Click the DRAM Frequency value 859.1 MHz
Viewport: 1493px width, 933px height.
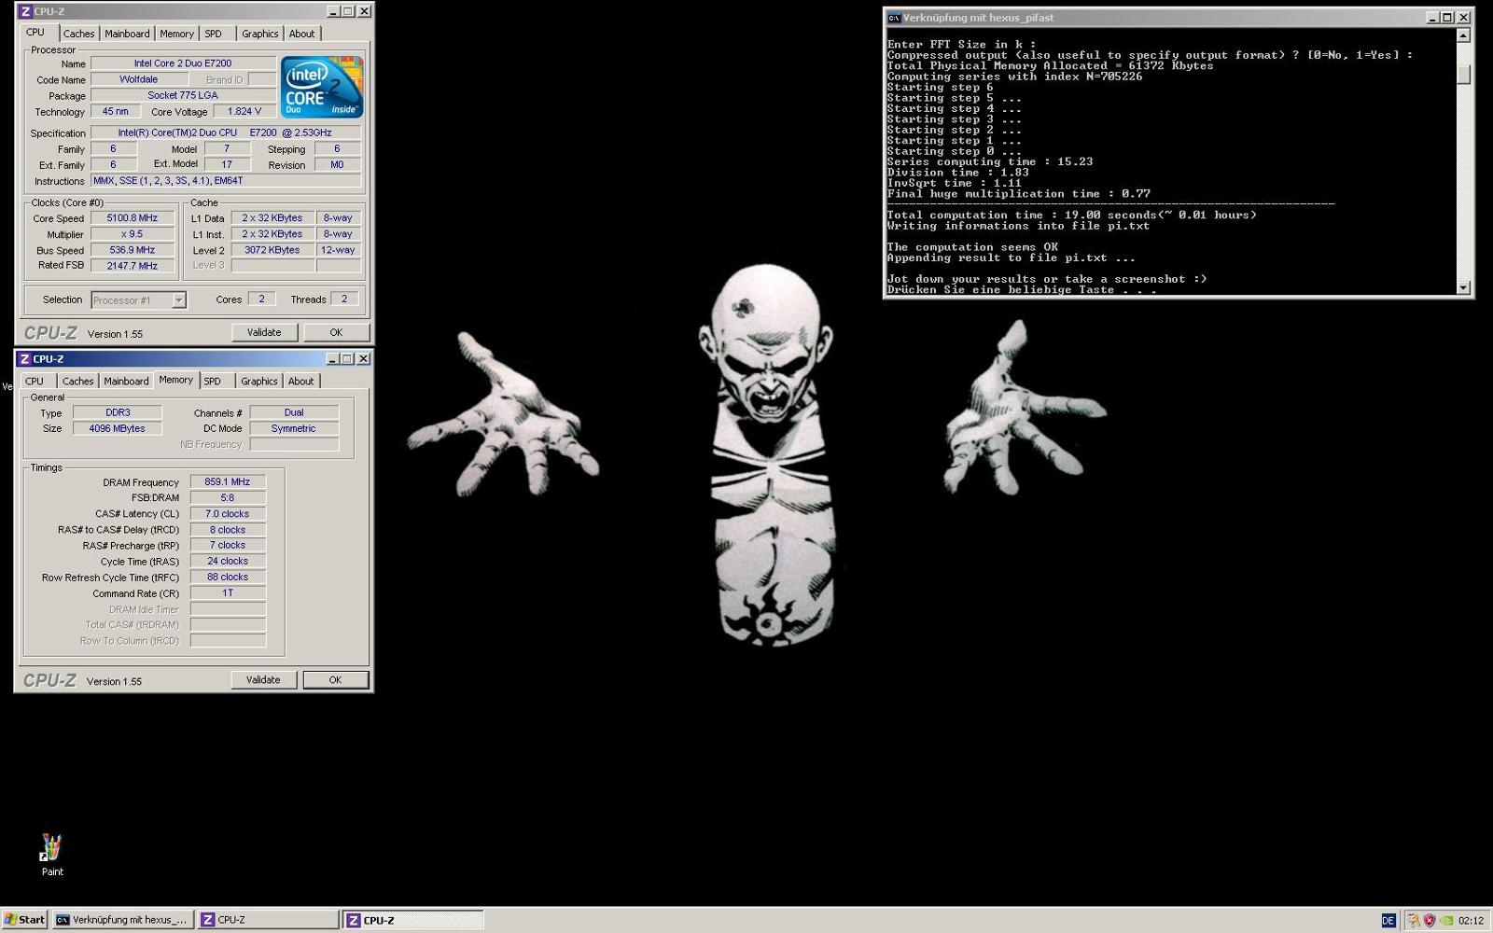click(228, 482)
